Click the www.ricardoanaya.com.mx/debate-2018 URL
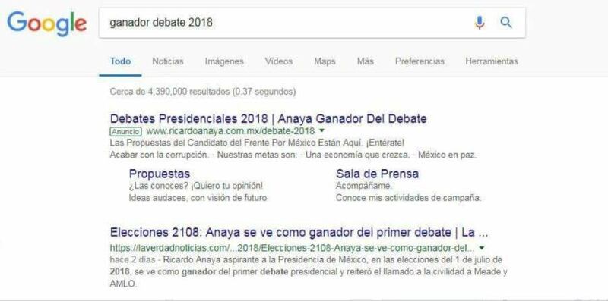 click(x=230, y=130)
